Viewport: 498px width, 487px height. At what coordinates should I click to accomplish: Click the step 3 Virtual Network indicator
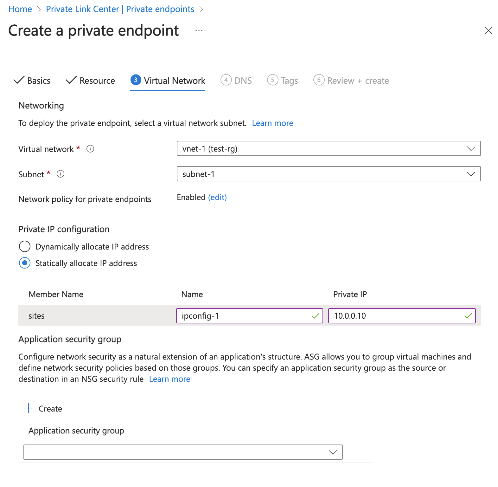tap(136, 80)
